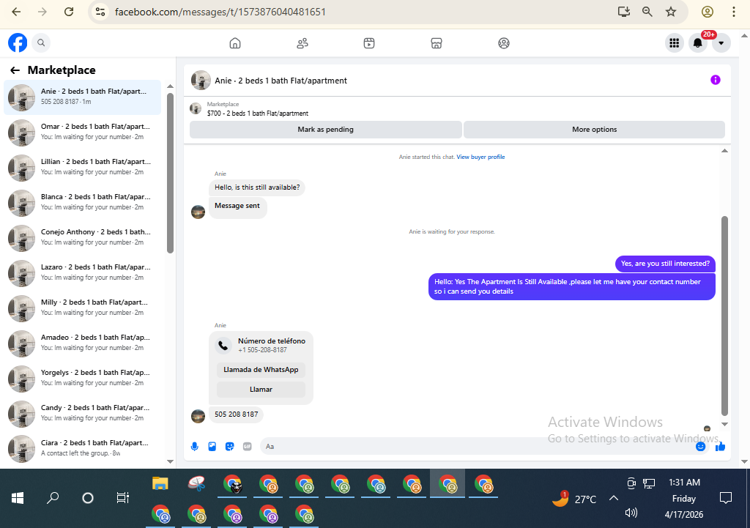The height and width of the screenshot is (528, 750).
Task: Show hidden tray icons chevron
Action: (614, 499)
